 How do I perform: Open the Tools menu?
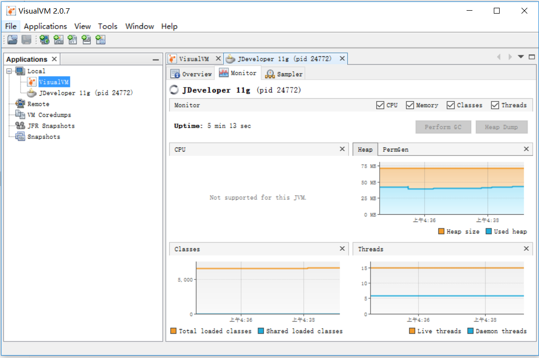107,26
